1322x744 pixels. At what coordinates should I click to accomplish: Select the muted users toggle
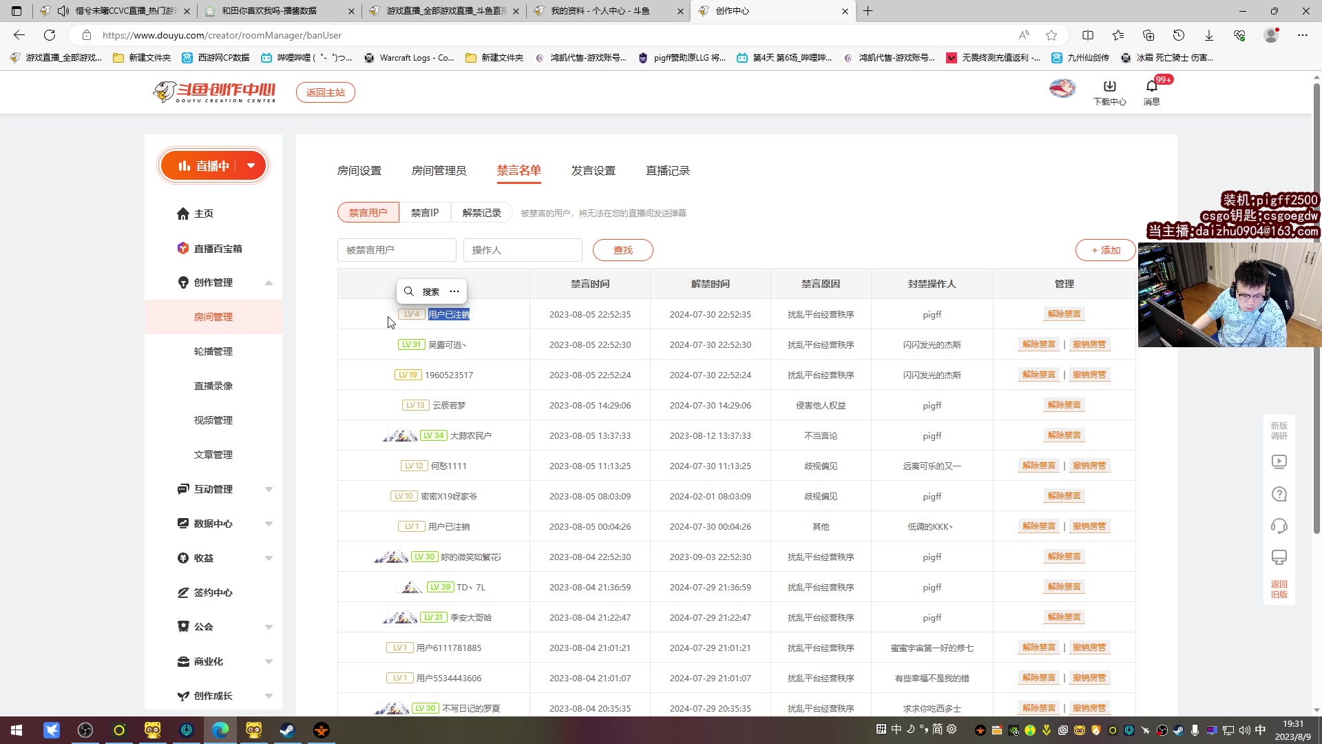coord(368,213)
